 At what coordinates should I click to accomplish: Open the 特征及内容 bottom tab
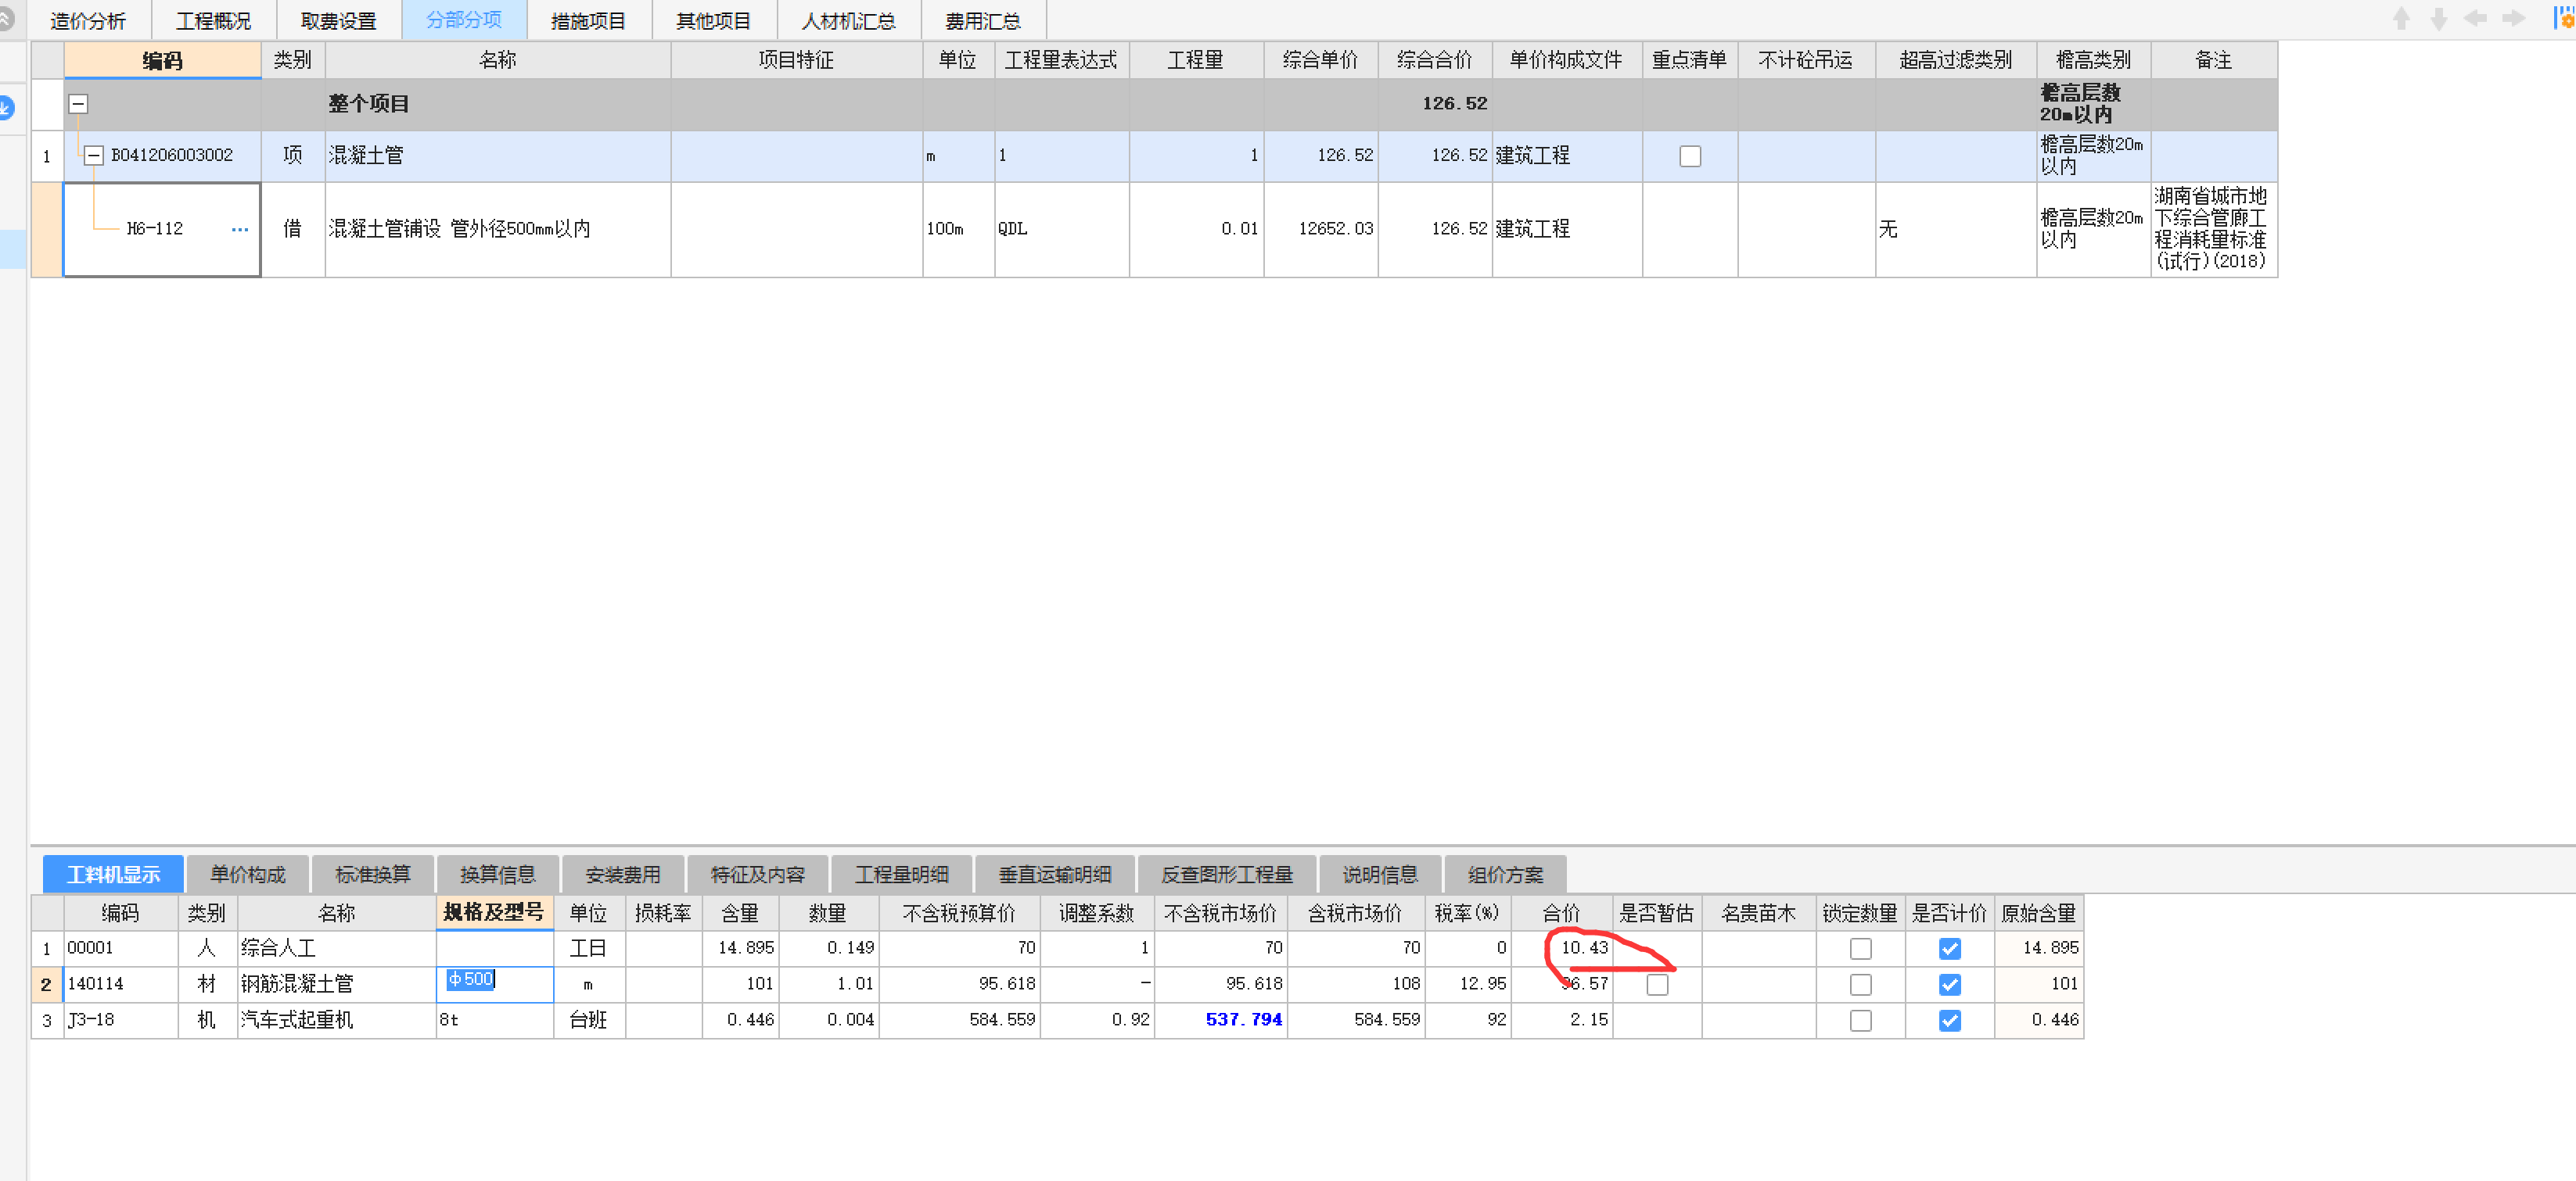(x=758, y=875)
